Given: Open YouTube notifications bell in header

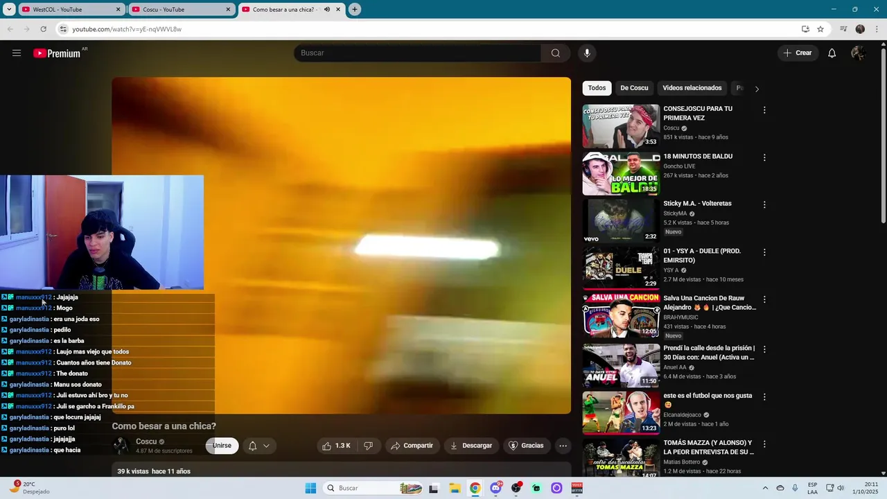Looking at the screenshot, I should [x=832, y=53].
